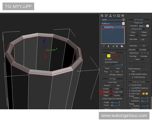The image size is (152, 122).
Task: Click the Pin Stack icon
Action: pyautogui.click(x=104, y=46)
